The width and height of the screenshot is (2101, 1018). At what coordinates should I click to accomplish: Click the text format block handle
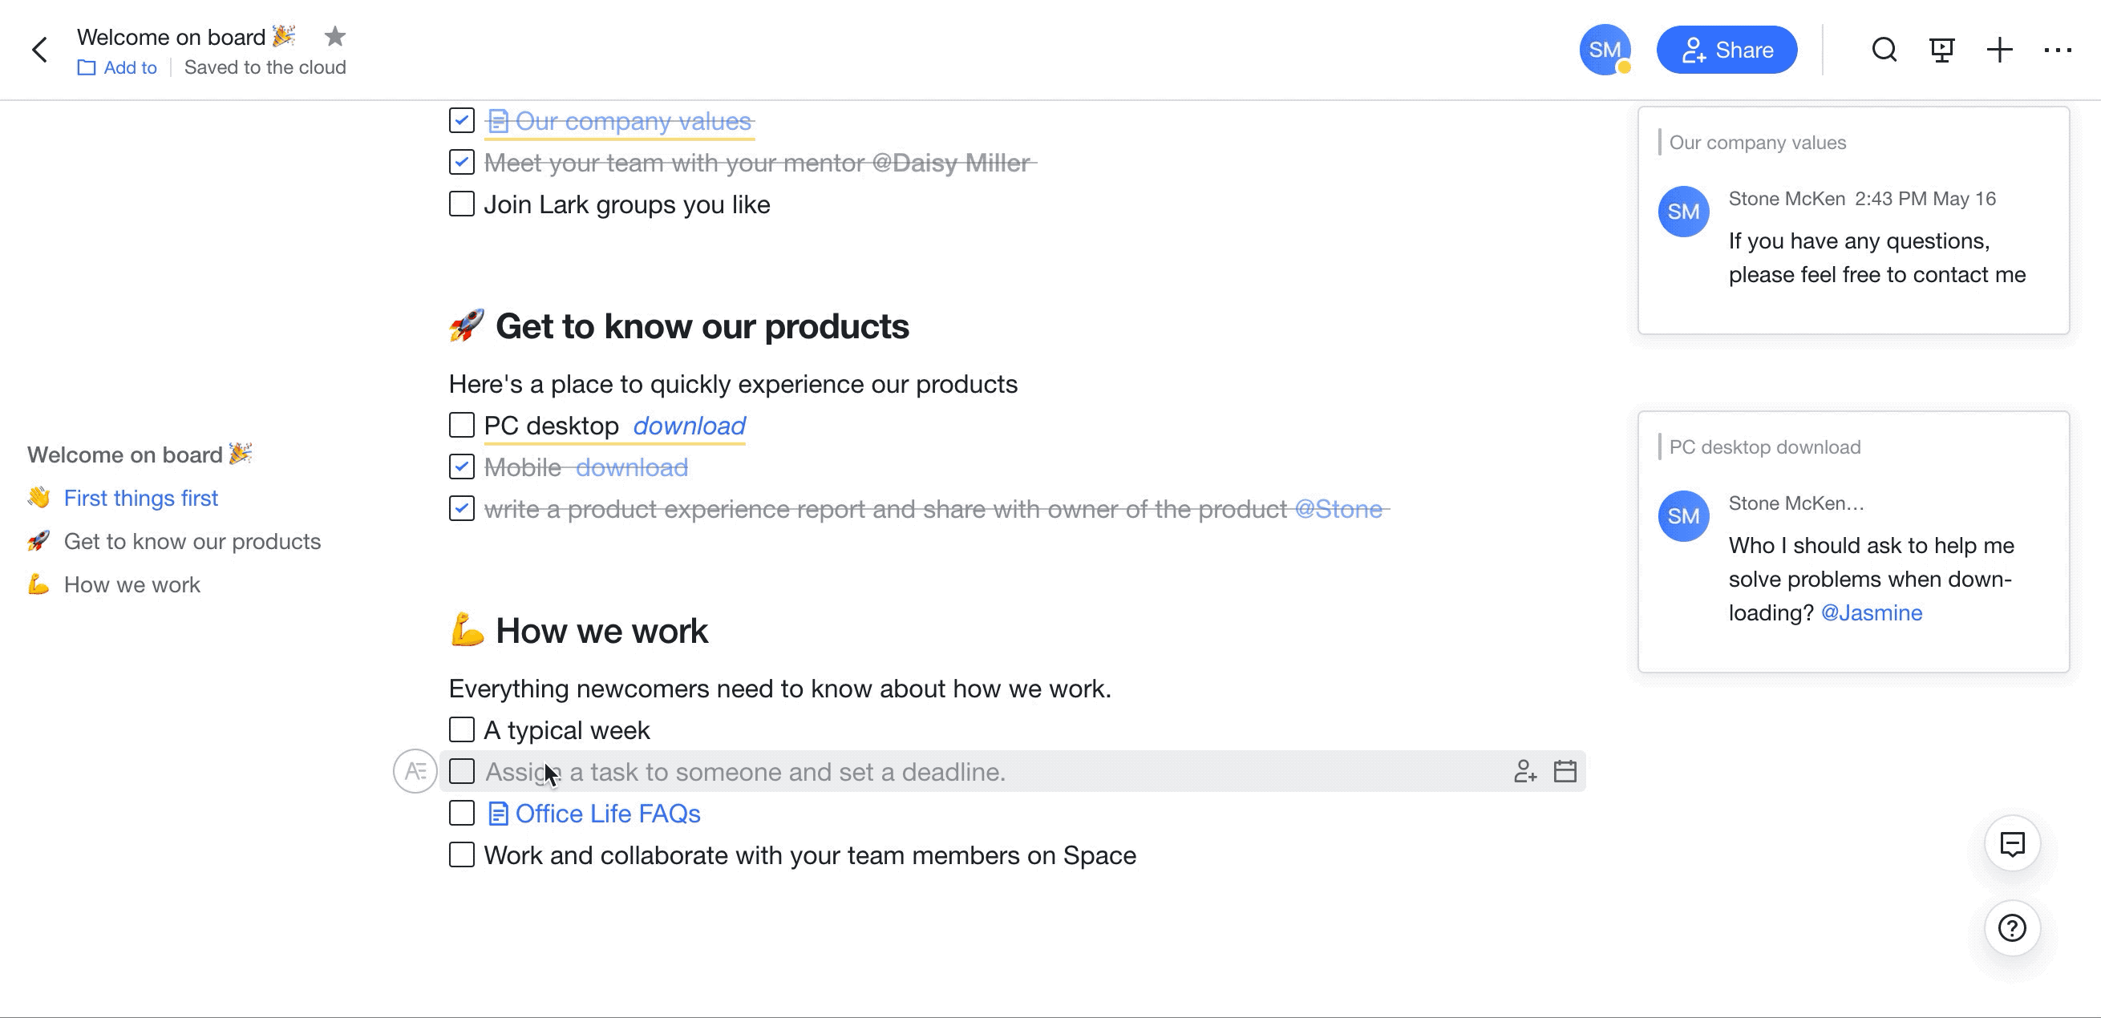[x=415, y=771]
